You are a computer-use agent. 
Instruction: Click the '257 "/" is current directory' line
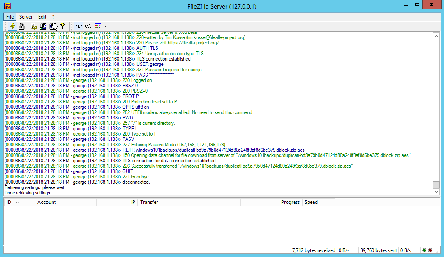[x=90, y=123]
